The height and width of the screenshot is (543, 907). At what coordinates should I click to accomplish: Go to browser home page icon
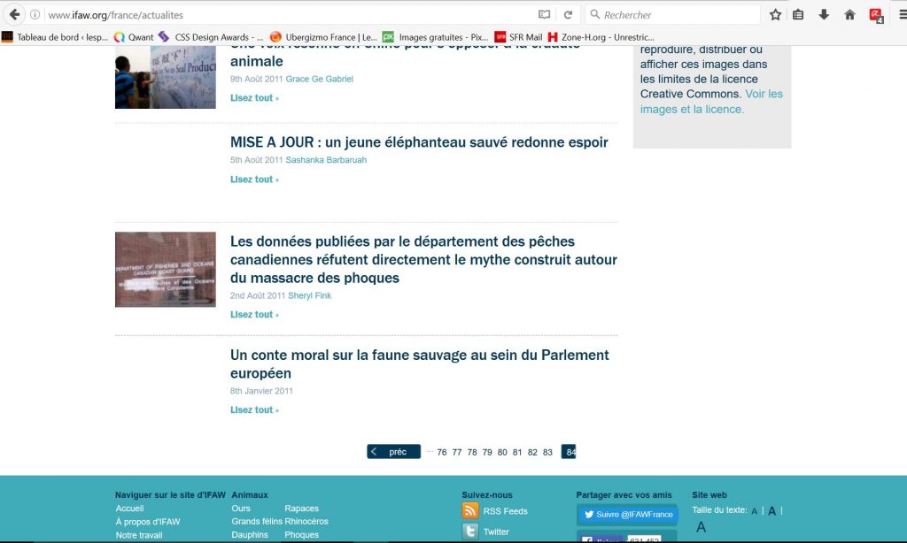tap(849, 15)
